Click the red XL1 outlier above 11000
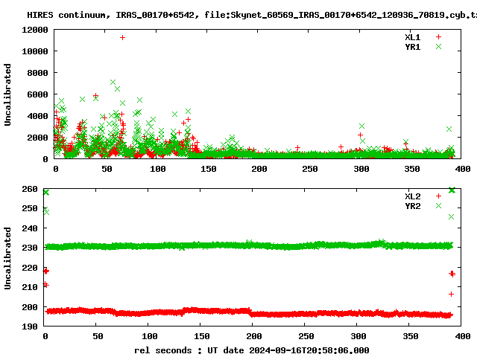The height and width of the screenshot is (357, 477). coord(122,37)
